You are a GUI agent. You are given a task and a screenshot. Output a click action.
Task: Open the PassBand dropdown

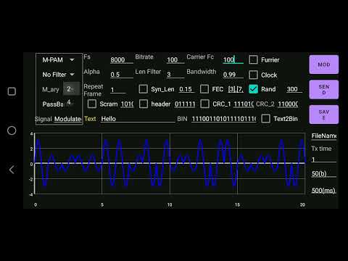[x=53, y=104]
